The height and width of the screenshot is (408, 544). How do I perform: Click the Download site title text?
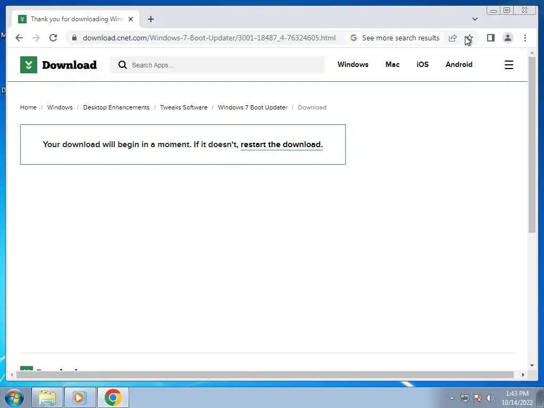70,65
